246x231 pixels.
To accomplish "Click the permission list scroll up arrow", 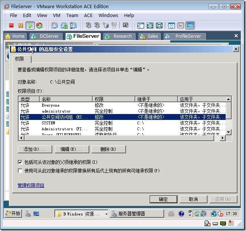I will [229, 99].
